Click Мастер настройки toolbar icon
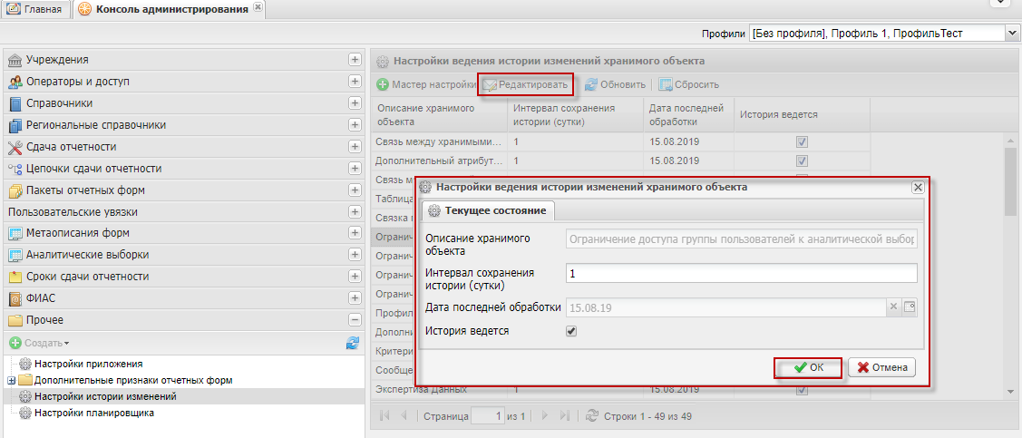 [x=383, y=84]
